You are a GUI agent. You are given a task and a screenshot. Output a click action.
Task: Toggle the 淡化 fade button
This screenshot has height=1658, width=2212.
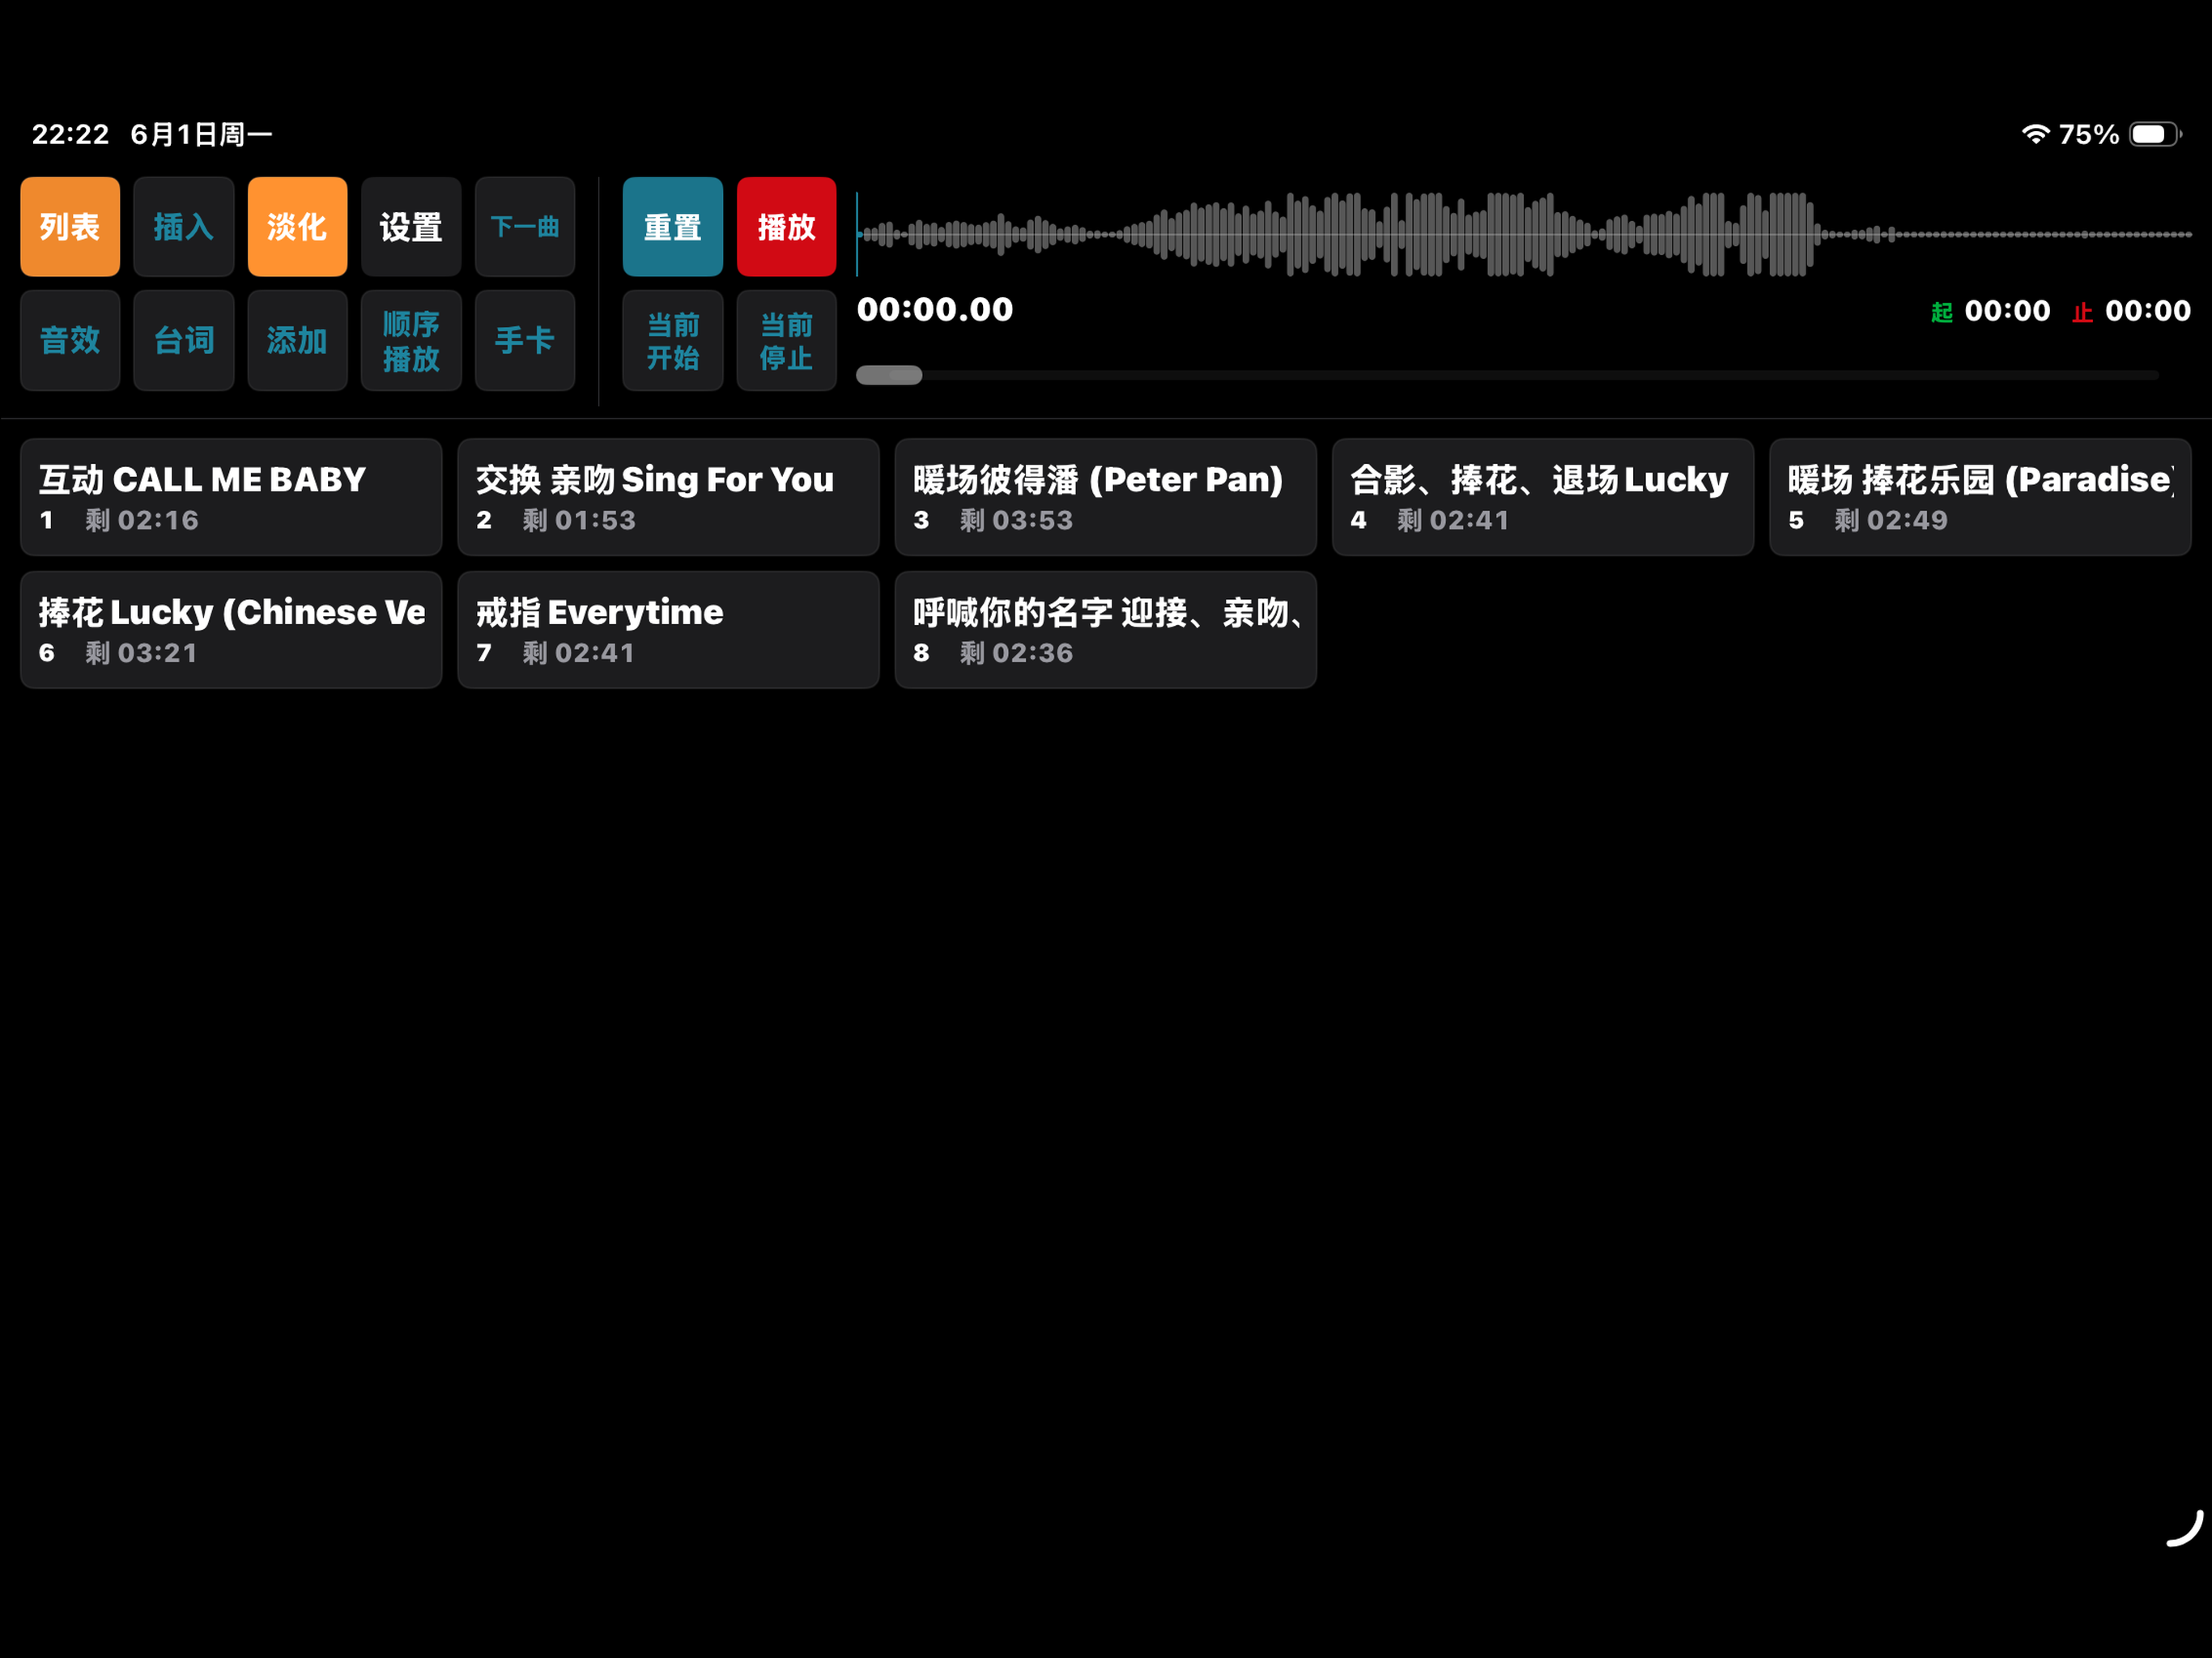click(x=297, y=227)
